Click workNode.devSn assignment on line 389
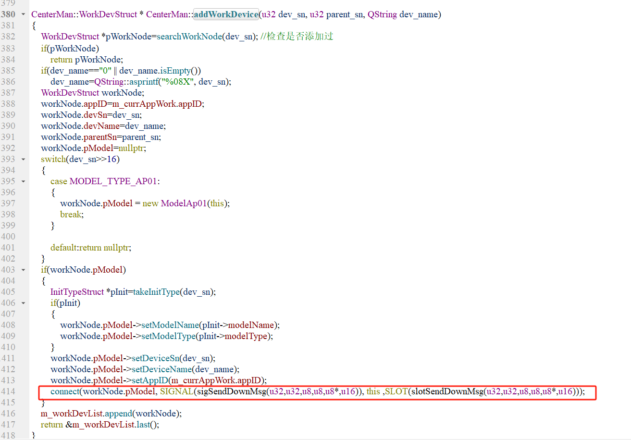631x440 pixels. coord(91,115)
